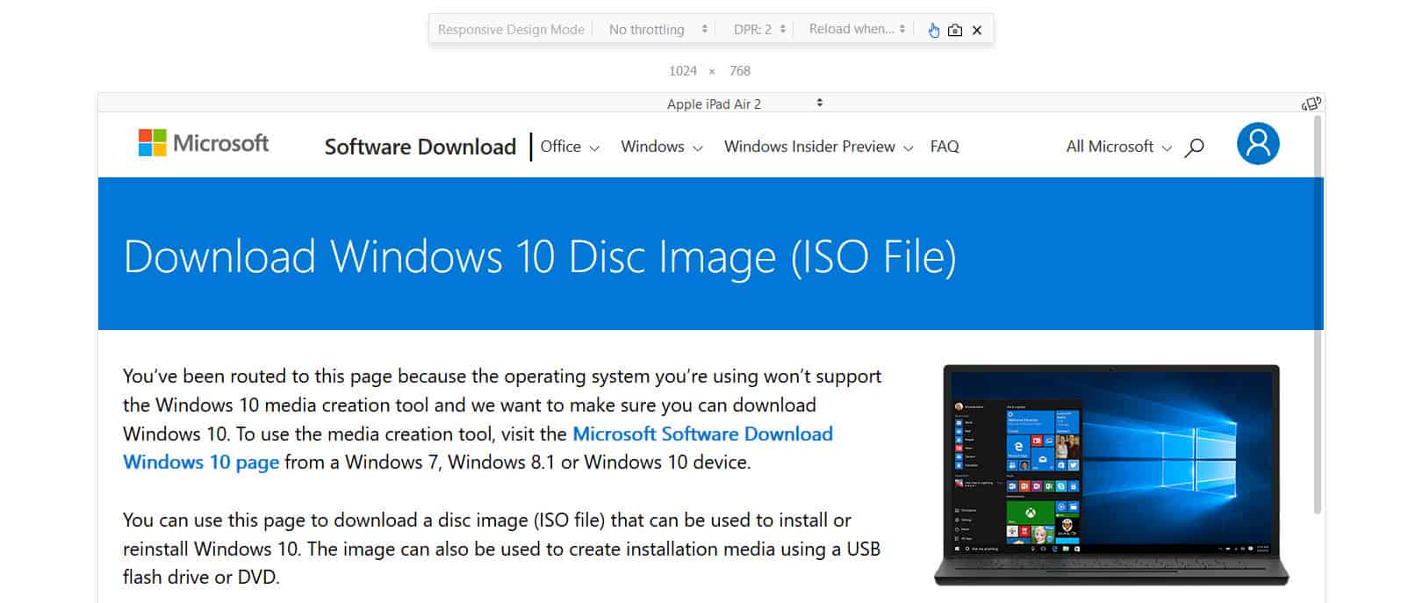This screenshot has width=1423, height=603.
Task: Open the Apple iPad Air 2 device selector
Action: tap(744, 104)
